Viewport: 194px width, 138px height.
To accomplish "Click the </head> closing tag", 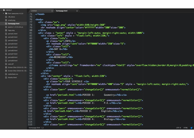I will pos(40,14).
